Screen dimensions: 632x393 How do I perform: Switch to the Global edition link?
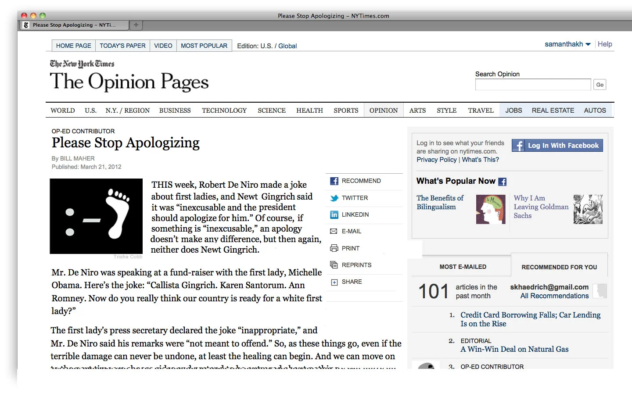coord(287,46)
